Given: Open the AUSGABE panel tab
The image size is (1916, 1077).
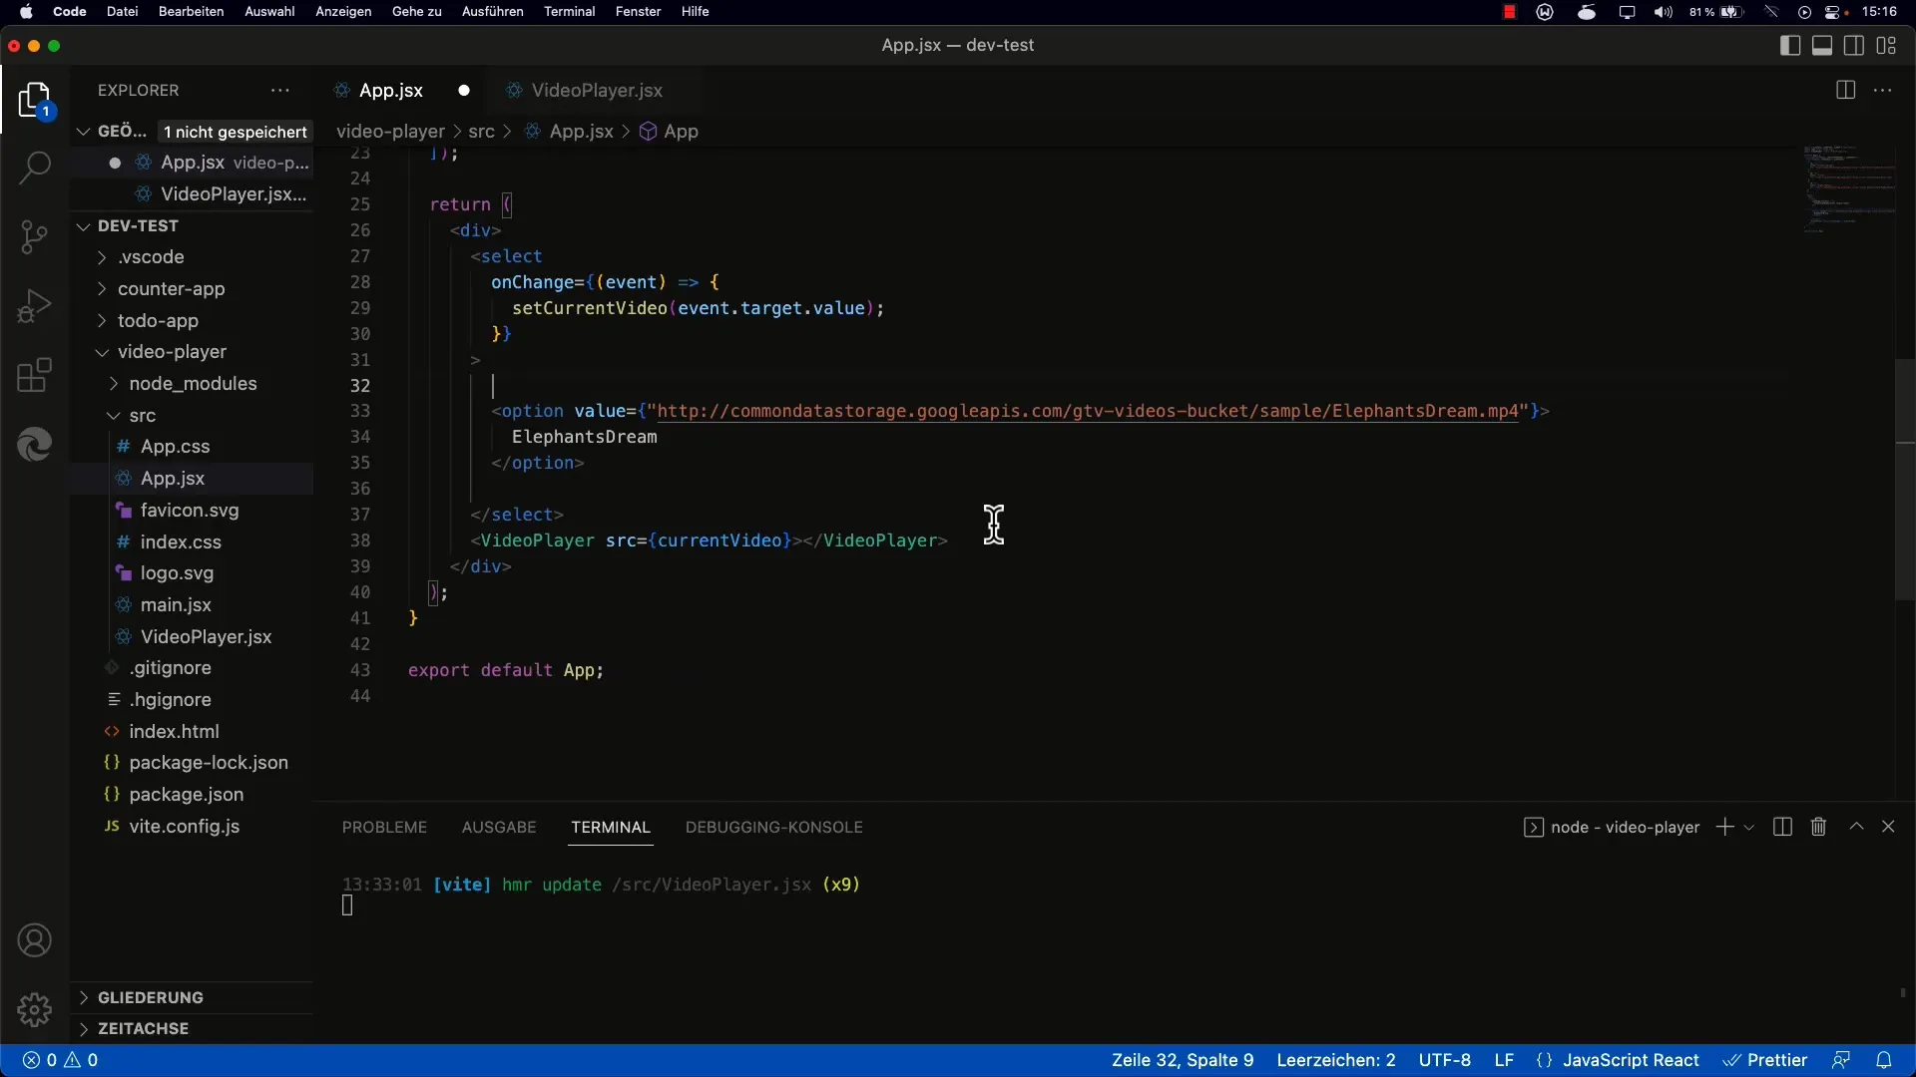Looking at the screenshot, I should [499, 828].
